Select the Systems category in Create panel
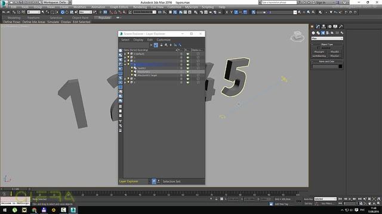382x214 pixels. click(x=342, y=33)
